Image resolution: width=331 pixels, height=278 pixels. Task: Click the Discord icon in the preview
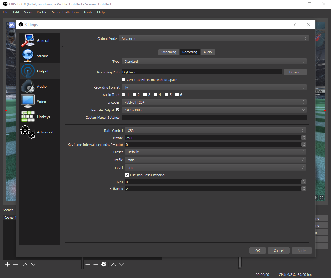[x=12, y=26]
